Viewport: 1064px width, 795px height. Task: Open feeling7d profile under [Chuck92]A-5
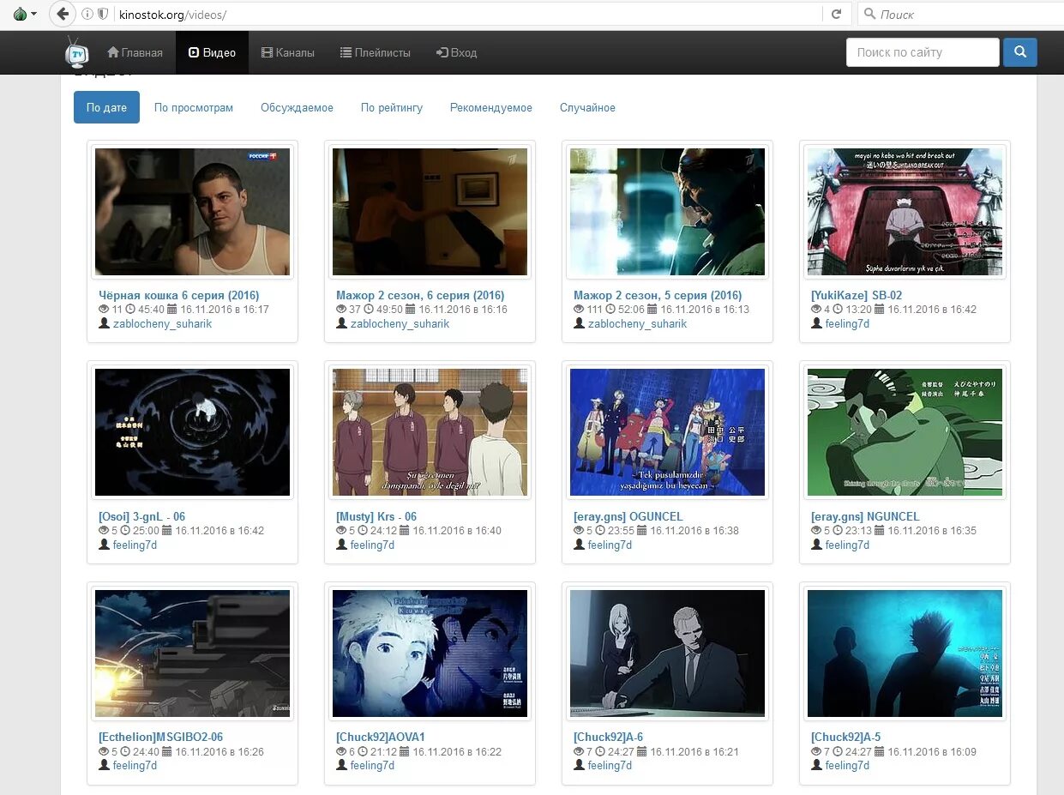(847, 766)
